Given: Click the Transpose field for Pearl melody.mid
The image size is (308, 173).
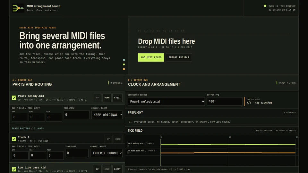Looking at the screenshot, I should point(77,115).
